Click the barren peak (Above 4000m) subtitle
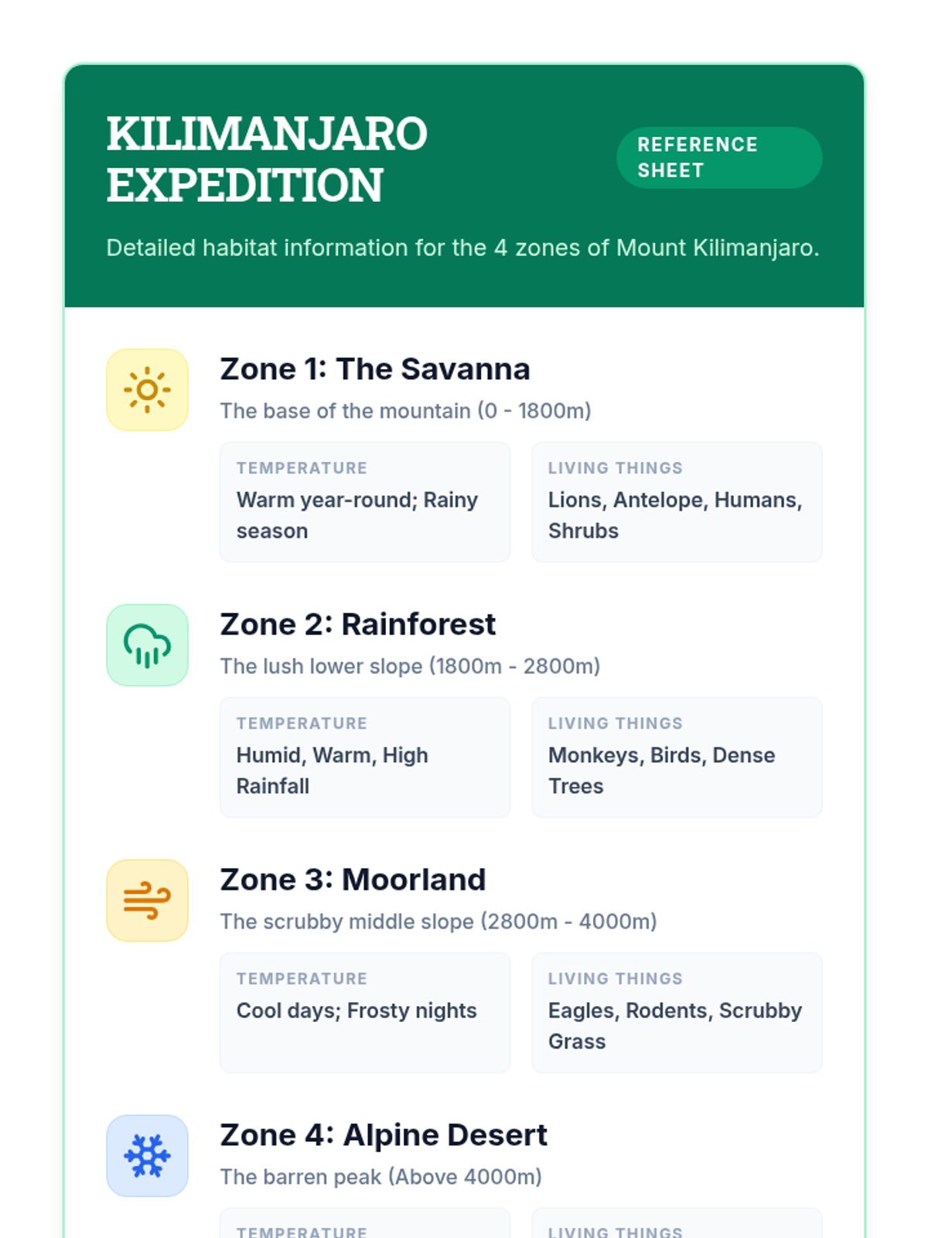The width and height of the screenshot is (928, 1238). (x=381, y=1177)
